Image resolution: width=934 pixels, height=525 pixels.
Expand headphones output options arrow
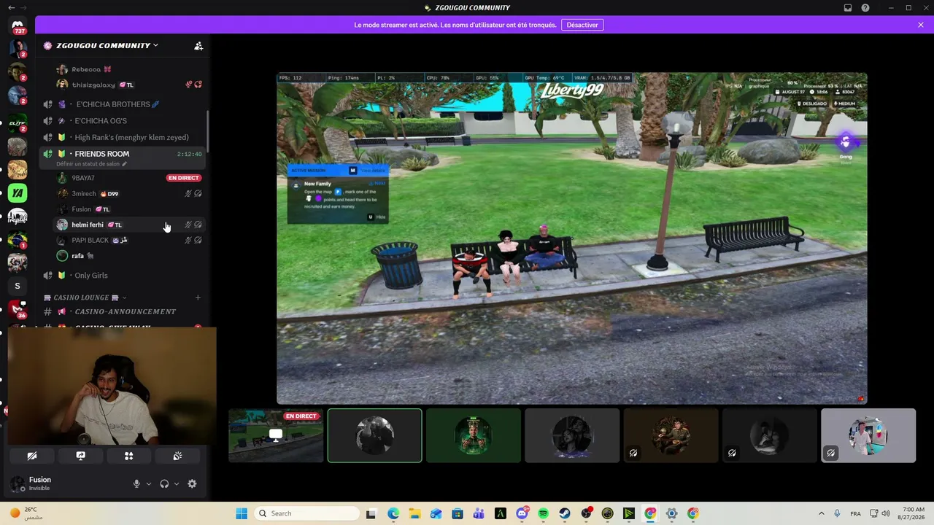(177, 484)
